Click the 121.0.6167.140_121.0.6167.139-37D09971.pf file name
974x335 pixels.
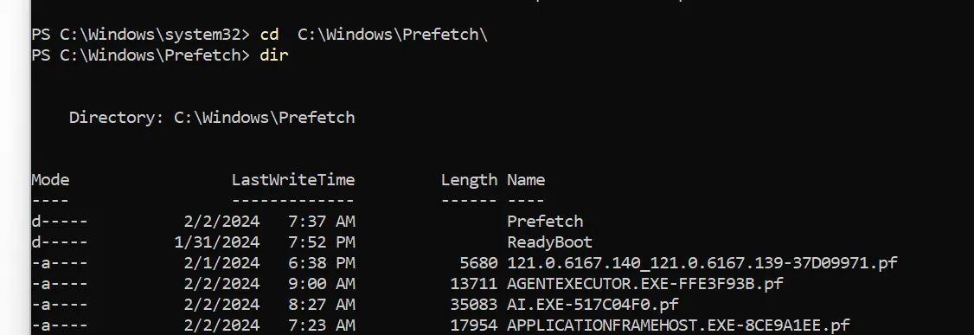(x=702, y=263)
